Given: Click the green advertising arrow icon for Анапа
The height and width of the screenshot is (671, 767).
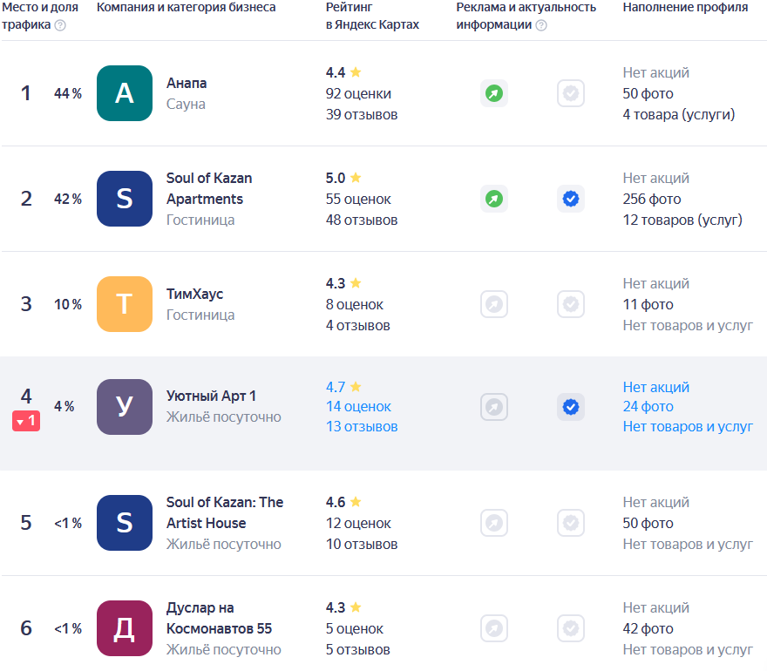Looking at the screenshot, I should tap(494, 93).
